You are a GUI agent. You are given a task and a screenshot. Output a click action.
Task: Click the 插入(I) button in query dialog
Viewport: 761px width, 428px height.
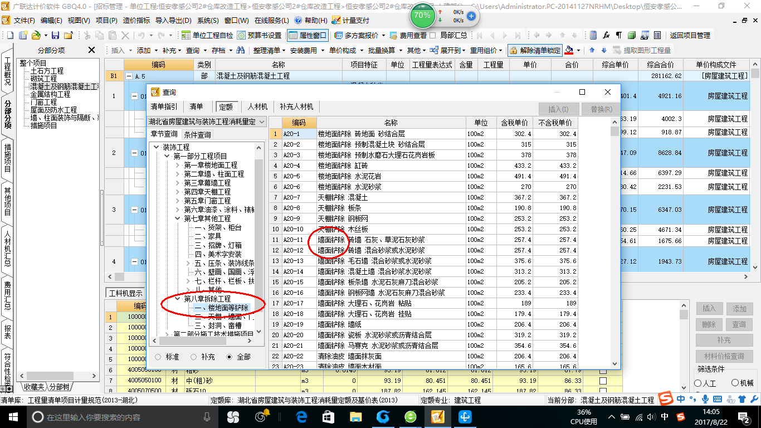pos(559,109)
